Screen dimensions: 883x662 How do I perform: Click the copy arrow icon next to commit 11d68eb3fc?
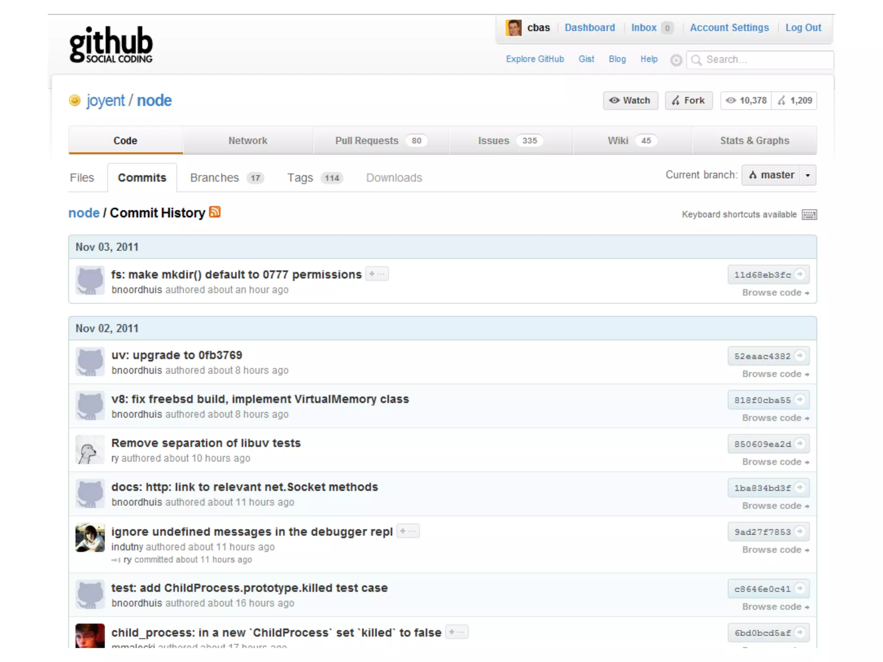(x=800, y=274)
